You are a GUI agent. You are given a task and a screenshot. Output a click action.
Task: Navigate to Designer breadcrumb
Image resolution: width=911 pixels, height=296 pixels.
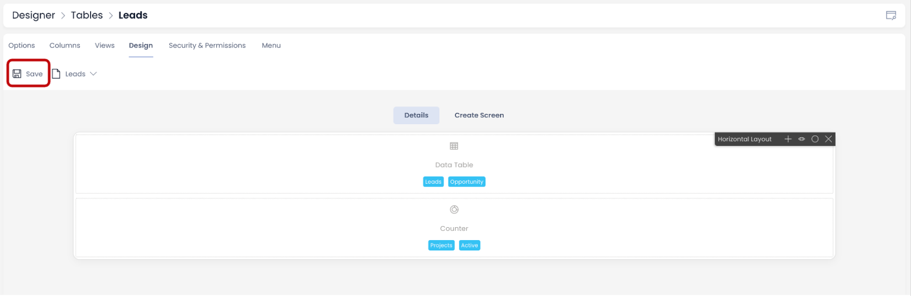34,15
